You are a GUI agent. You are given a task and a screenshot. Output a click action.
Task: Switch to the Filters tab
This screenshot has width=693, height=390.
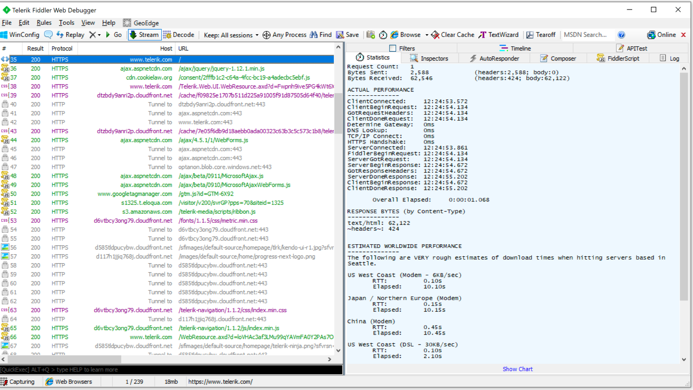click(x=402, y=48)
